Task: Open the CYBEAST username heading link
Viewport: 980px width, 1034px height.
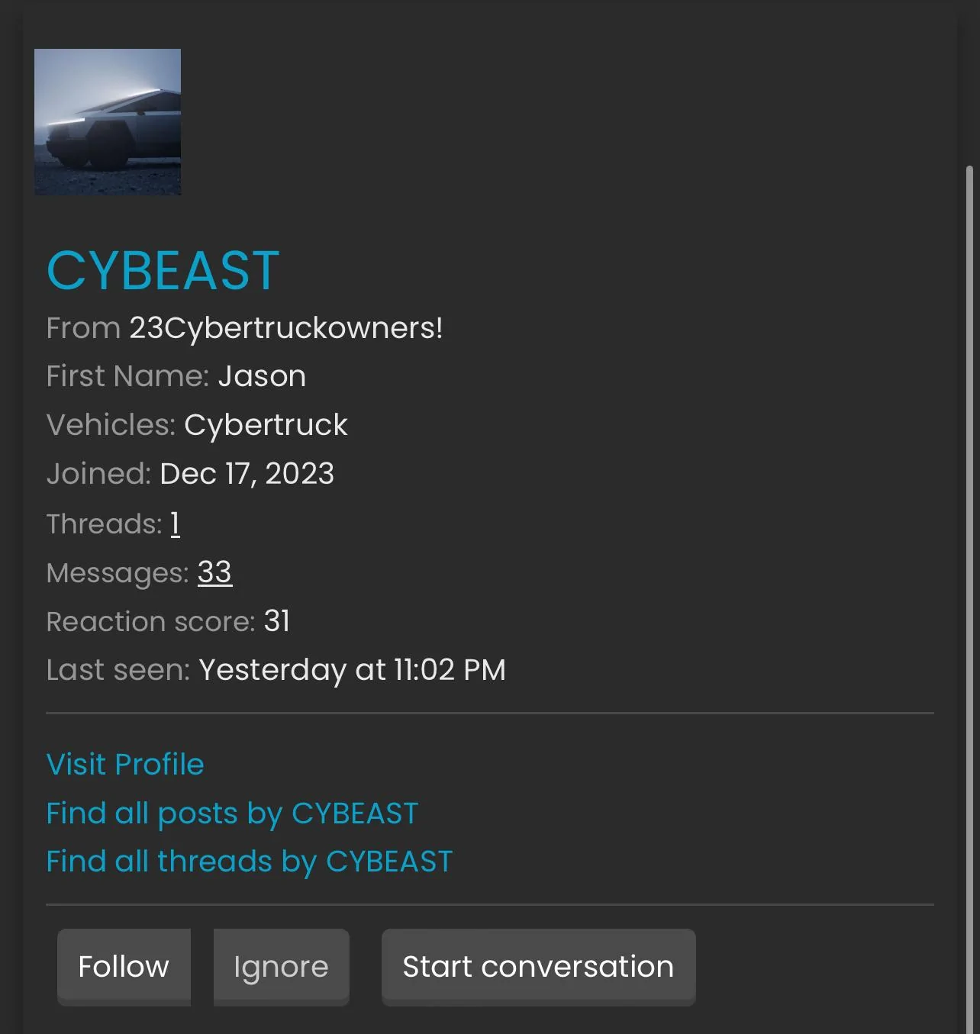Action: (163, 270)
